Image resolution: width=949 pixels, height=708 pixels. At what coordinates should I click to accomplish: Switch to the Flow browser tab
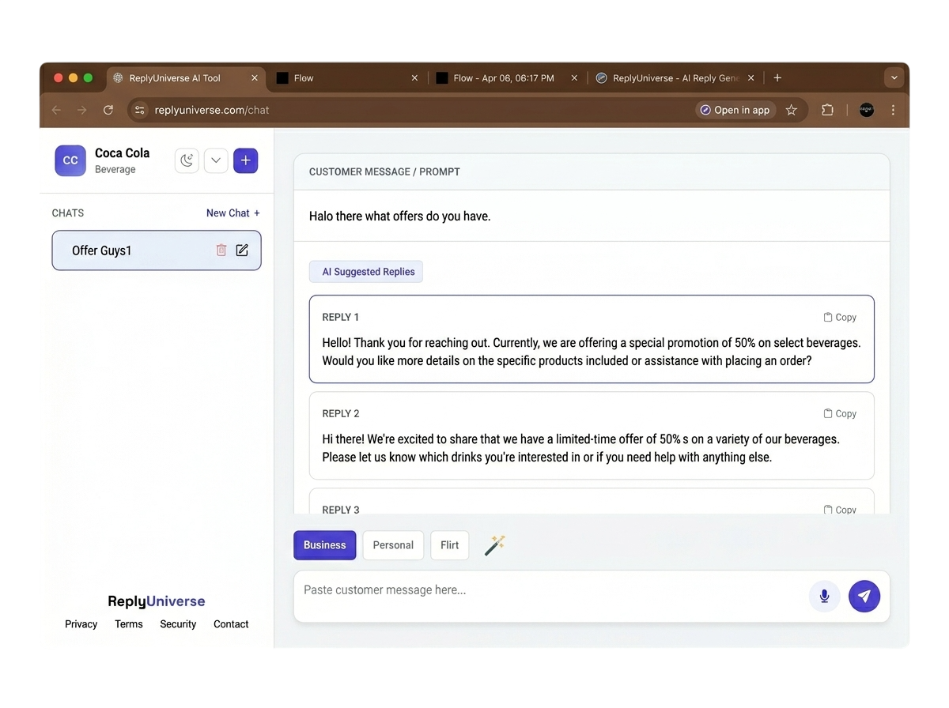(332, 77)
